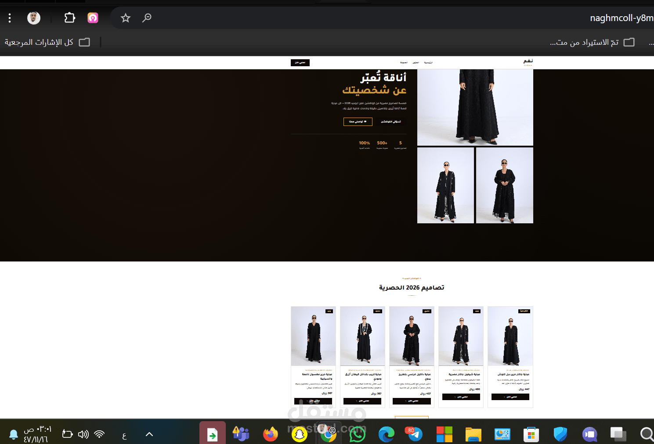Open Windows Security shield icon
654x444 pixels.
point(560,434)
